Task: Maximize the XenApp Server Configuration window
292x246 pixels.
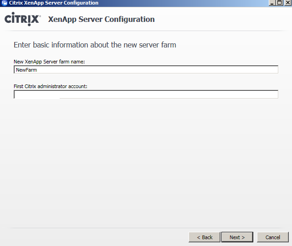Action: tap(280, 3)
